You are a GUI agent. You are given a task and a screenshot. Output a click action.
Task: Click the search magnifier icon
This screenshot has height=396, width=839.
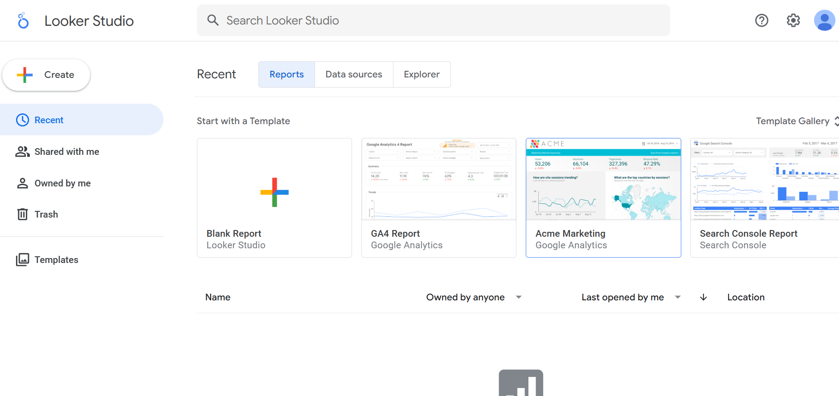click(213, 20)
